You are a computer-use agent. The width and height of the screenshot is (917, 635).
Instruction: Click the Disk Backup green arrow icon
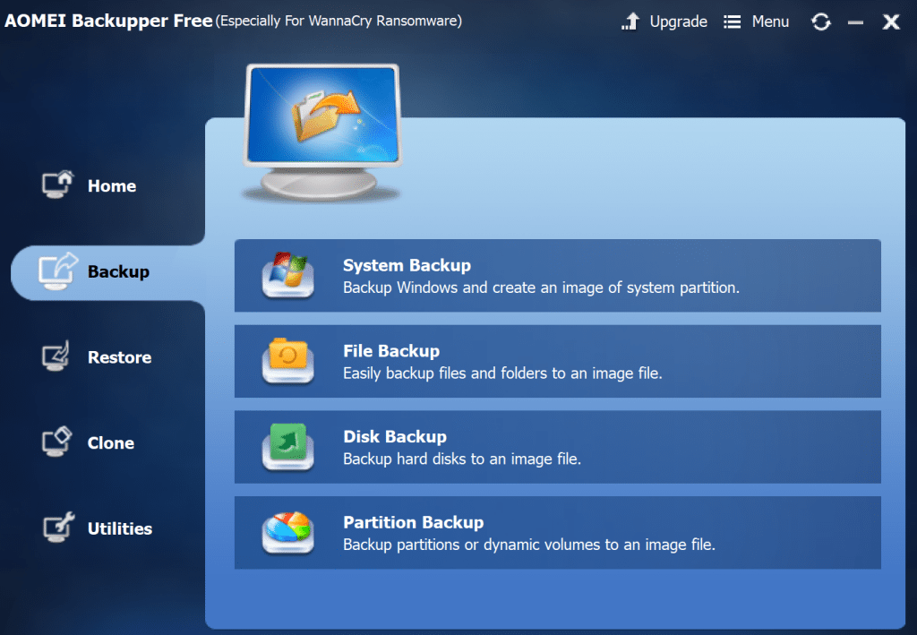(287, 447)
